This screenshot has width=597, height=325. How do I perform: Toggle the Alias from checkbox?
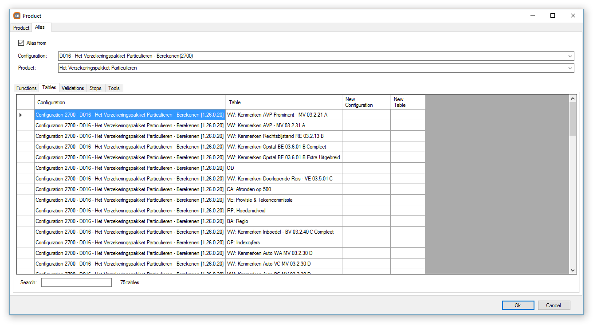[21, 43]
